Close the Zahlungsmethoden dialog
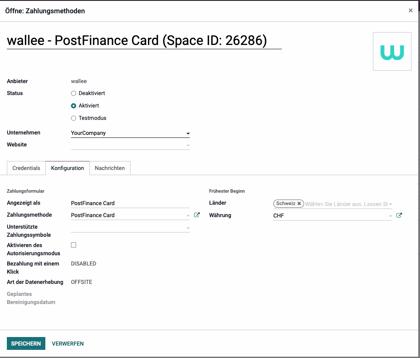The height and width of the screenshot is (358, 420). click(x=410, y=10)
